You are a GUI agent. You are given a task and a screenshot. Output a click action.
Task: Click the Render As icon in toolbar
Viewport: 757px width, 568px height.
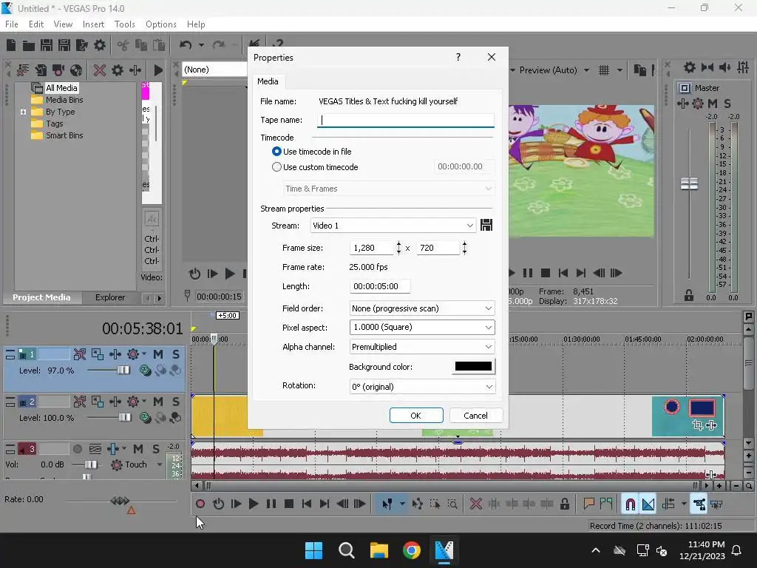coord(82,45)
